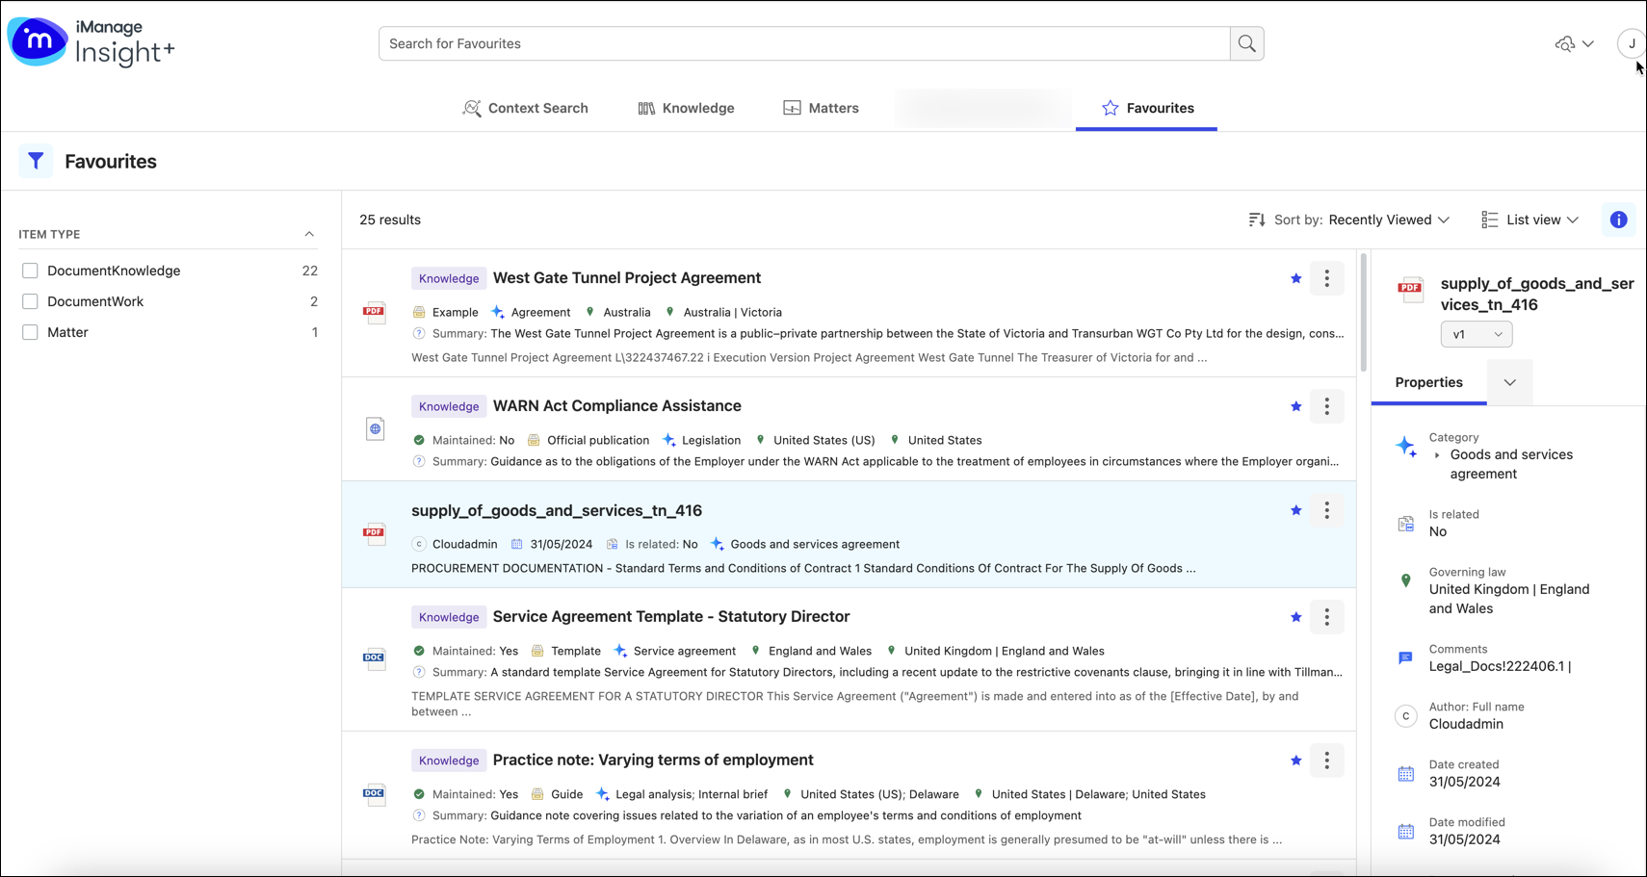Open more options for WARN Act Compliance Assistance
The image size is (1647, 877).
coord(1326,406)
